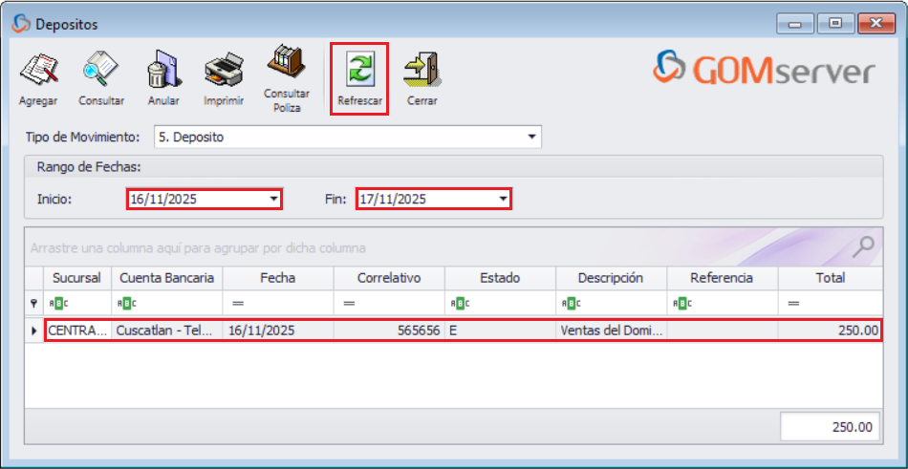Sort by Referencia column header
The image size is (908, 469).
click(x=723, y=278)
